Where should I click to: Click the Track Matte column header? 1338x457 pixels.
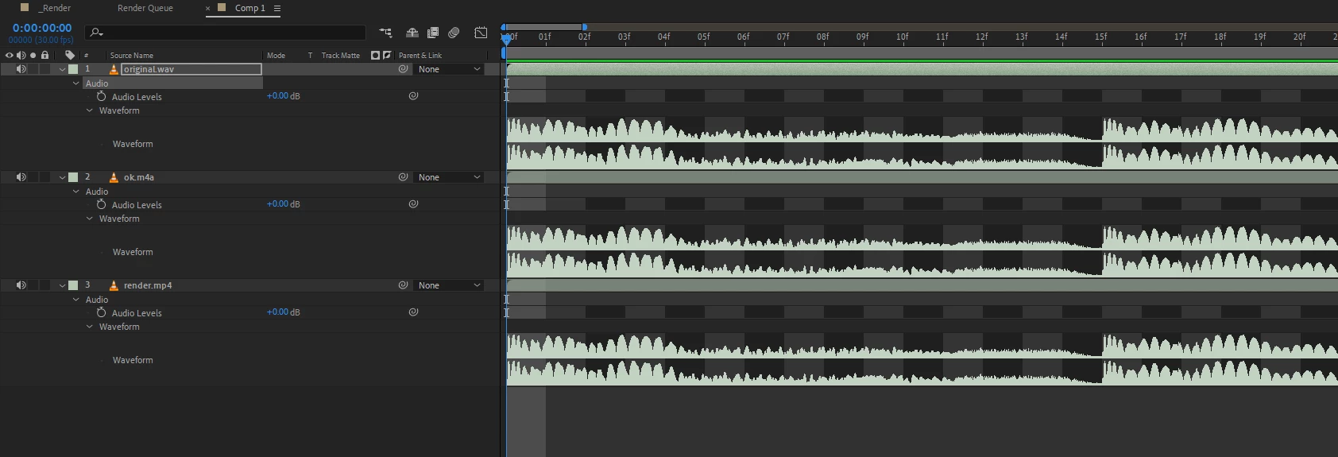(340, 56)
